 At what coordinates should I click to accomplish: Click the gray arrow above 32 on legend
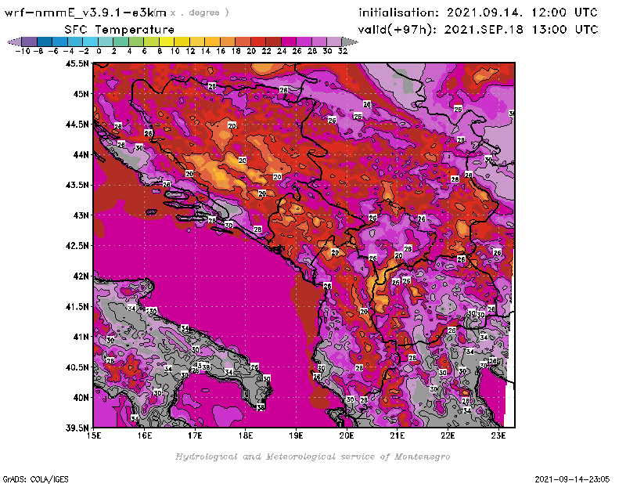tap(350, 42)
